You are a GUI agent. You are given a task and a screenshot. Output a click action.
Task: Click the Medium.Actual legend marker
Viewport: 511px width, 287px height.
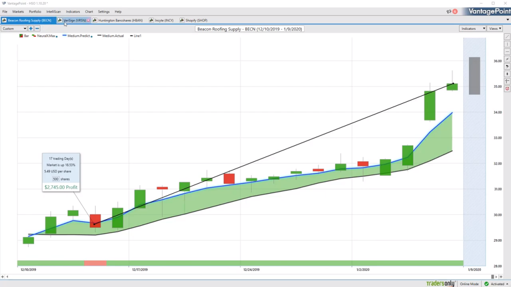(x=99, y=35)
